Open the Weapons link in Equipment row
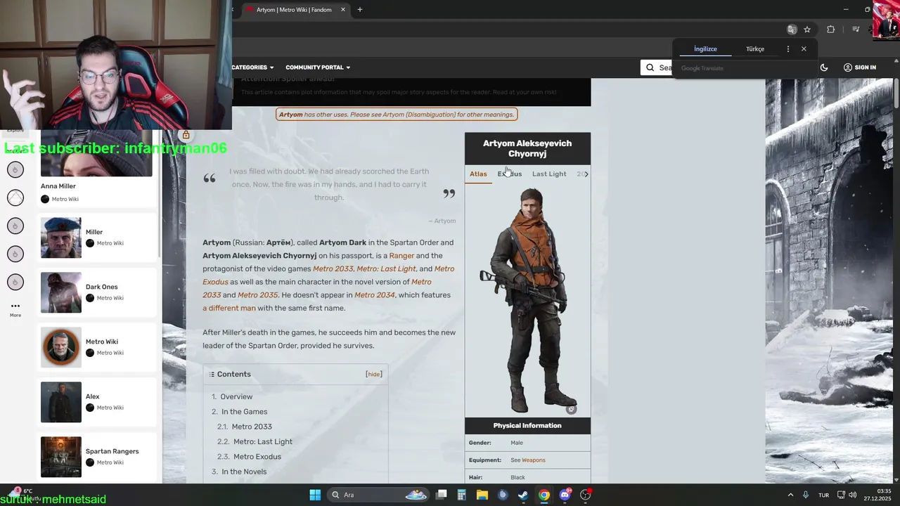The width and height of the screenshot is (900, 506). pos(534,460)
